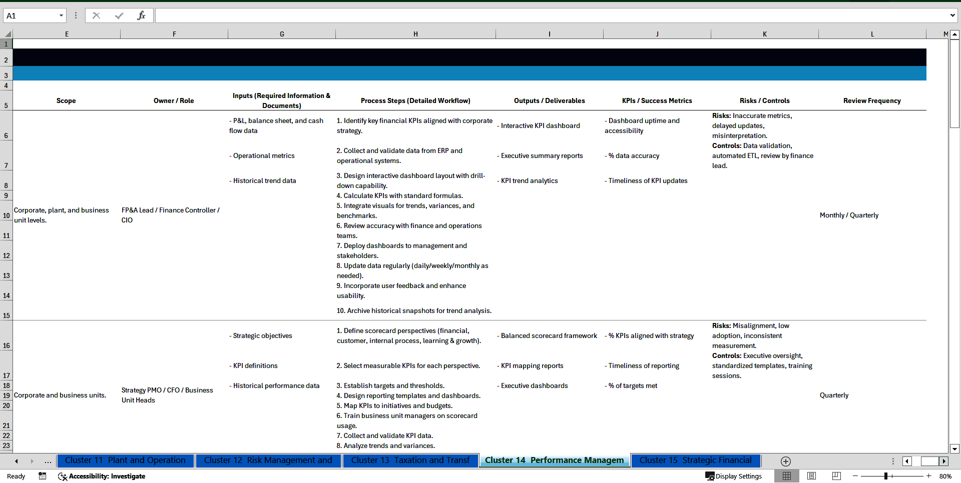
Task: Click the previous sheet navigation arrow
Action: [x=16, y=461]
